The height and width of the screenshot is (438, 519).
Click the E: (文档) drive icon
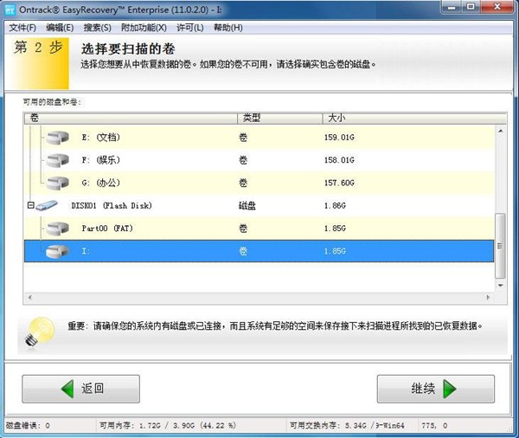coord(57,138)
